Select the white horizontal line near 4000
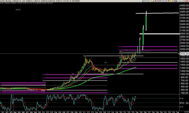The width and height of the screenshot is (189, 113). point(157,13)
